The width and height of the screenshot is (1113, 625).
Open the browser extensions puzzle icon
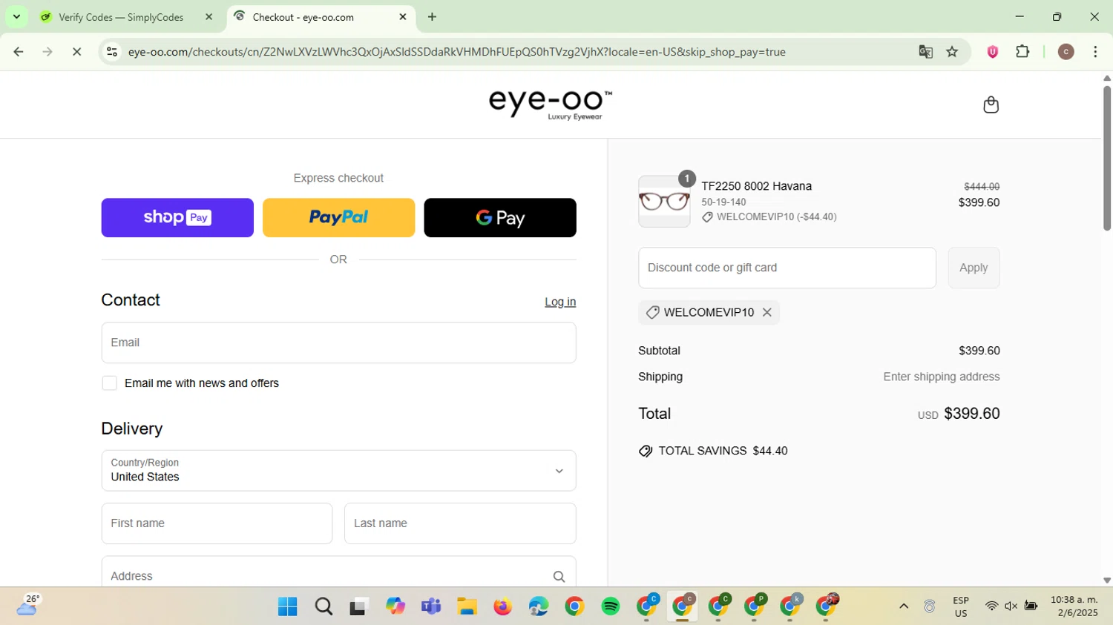(x=1022, y=52)
